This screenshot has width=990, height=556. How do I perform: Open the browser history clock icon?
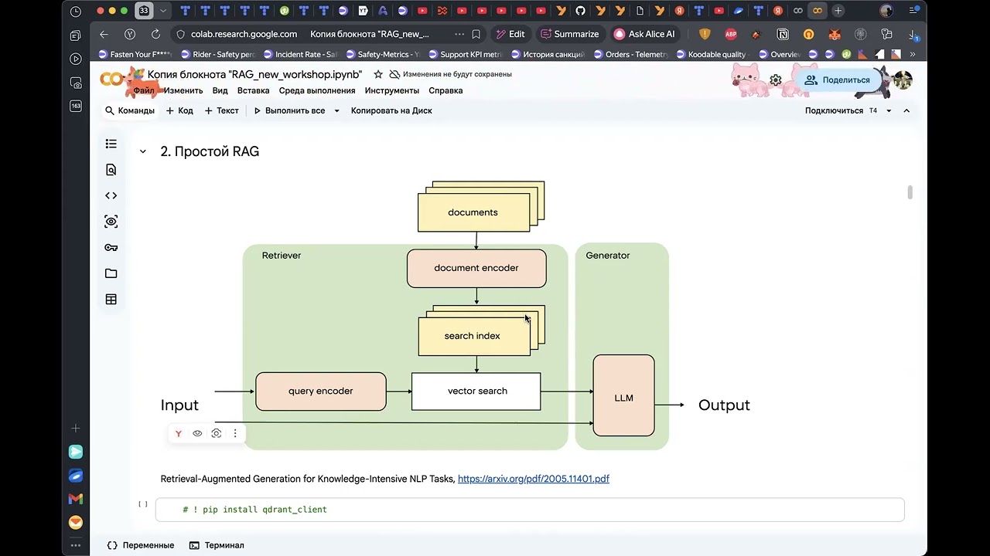[75, 12]
